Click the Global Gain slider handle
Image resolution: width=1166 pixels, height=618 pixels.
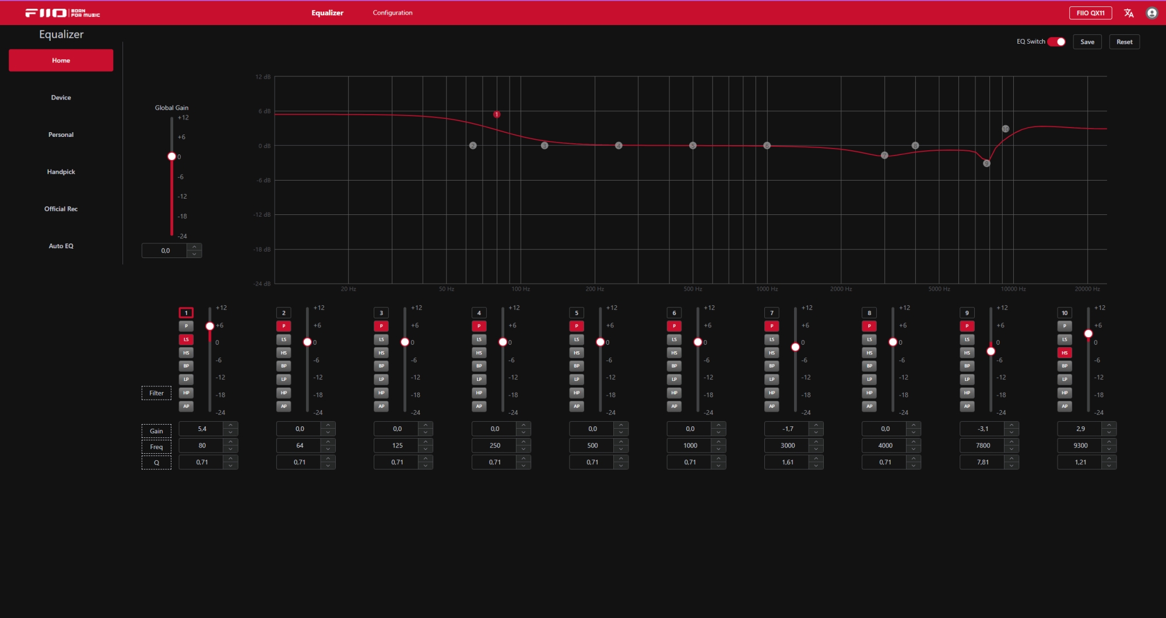click(171, 157)
